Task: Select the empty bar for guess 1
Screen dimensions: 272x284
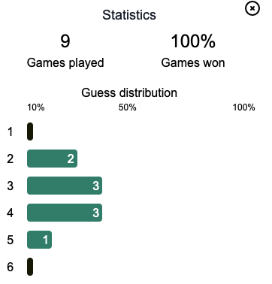Action: tap(30, 131)
